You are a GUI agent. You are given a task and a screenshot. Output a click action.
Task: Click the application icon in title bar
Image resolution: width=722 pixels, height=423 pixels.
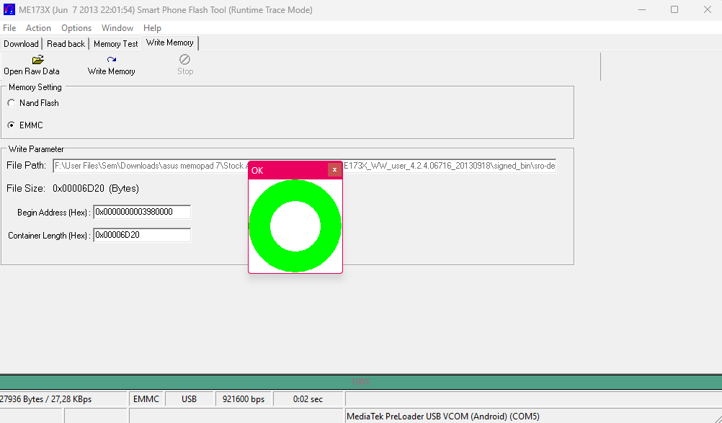coord(9,9)
